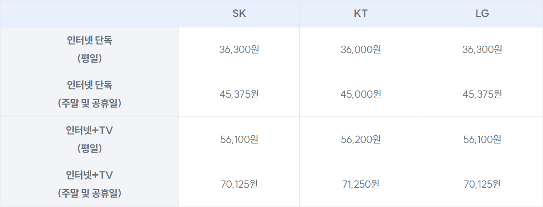Select the 인터넷+TV (주말 및 공휴일) row label
The height and width of the screenshot is (207, 543).
(x=90, y=184)
